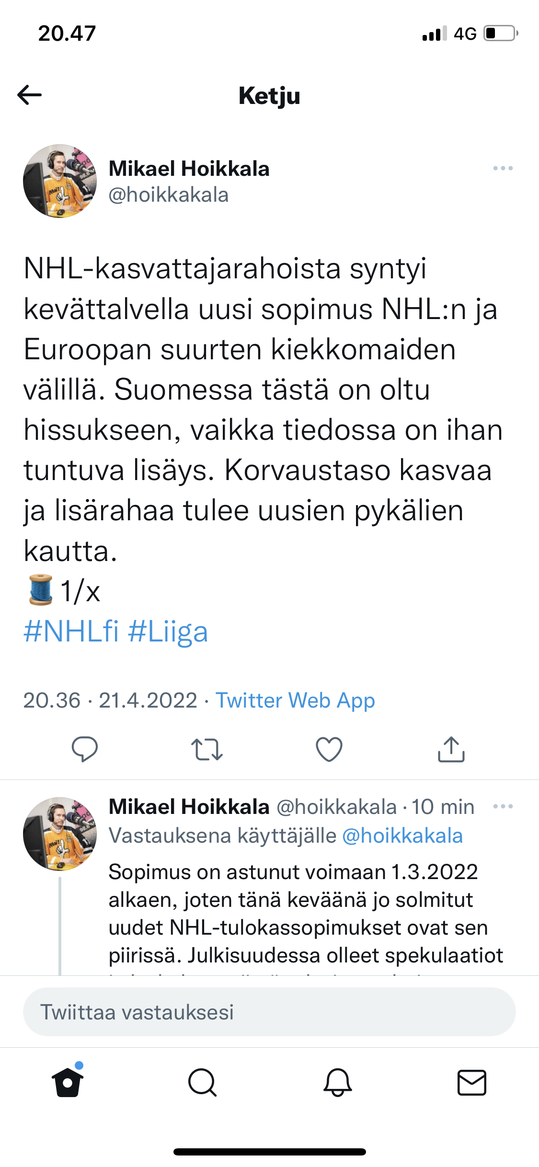Open the Notifications bell tab

pos(338,1082)
